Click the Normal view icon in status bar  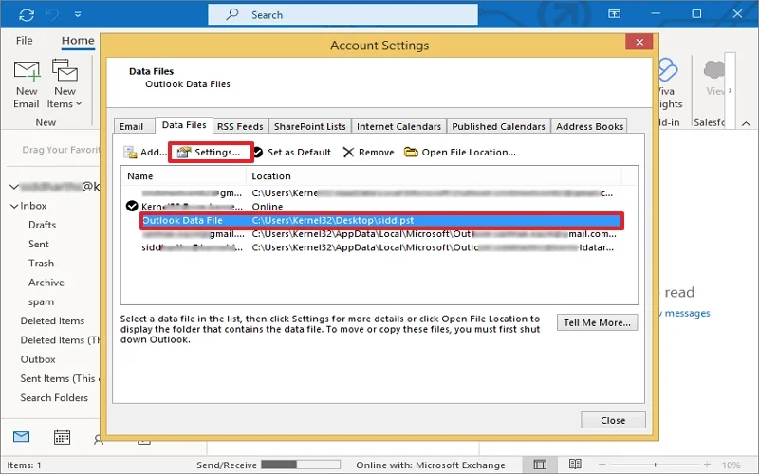[540, 465]
